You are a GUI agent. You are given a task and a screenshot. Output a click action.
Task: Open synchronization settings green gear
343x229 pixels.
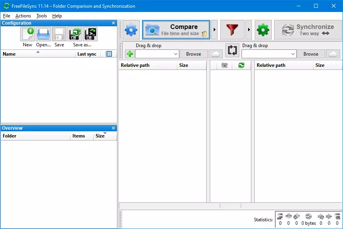263,30
